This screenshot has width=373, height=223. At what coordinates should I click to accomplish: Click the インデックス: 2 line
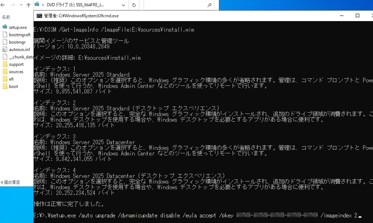coord(54,103)
